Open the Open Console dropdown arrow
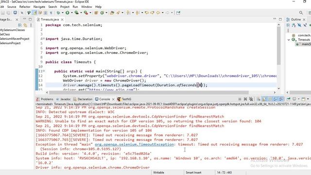The width and height of the screenshot is (311, 175). (x=308, y=99)
